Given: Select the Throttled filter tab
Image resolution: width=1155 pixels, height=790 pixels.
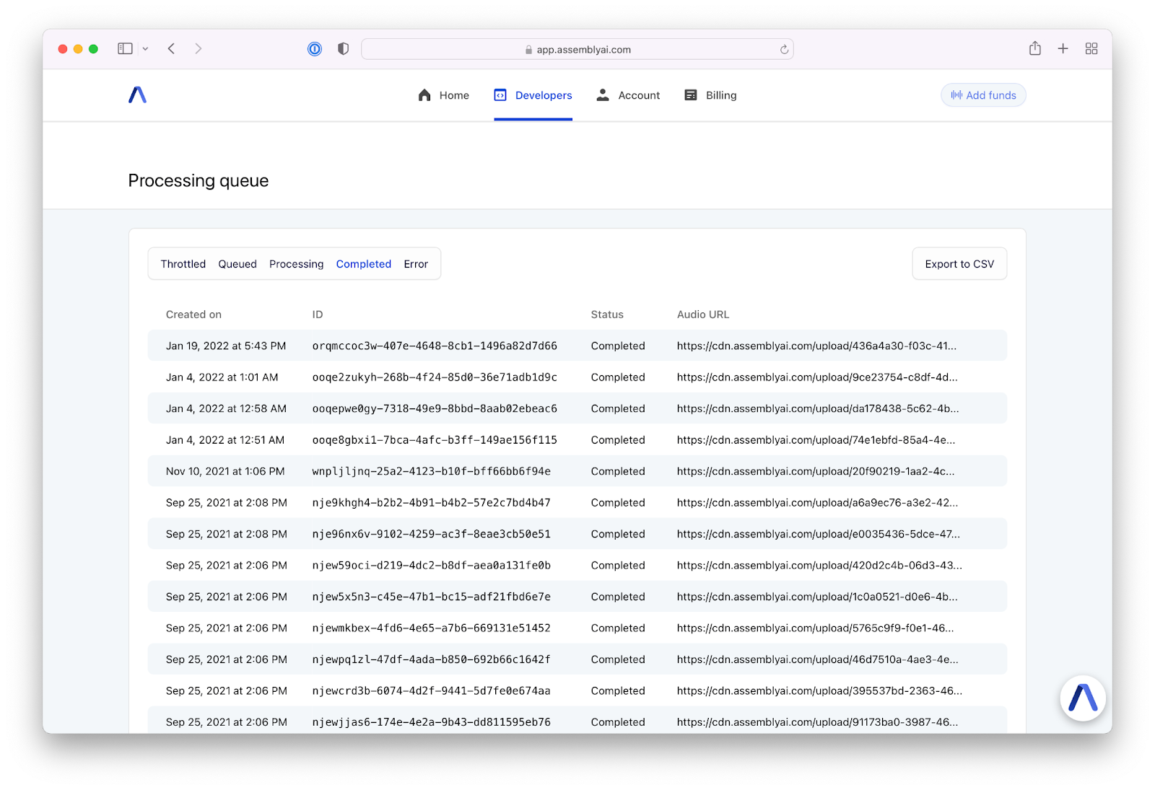Looking at the screenshot, I should coord(183,264).
